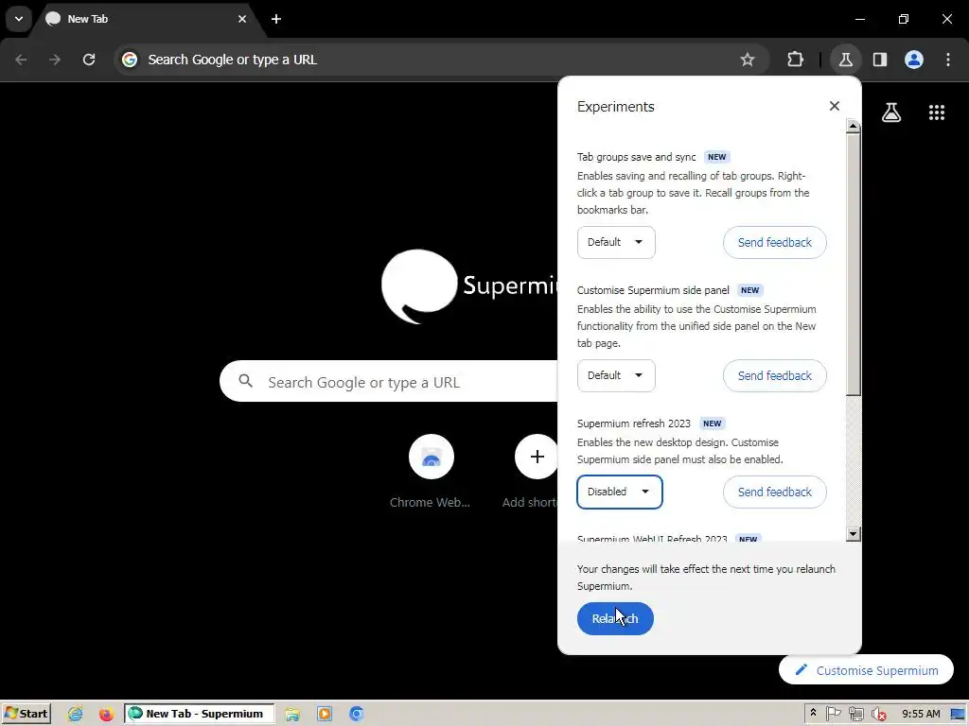The height and width of the screenshot is (726, 969).
Task: Open the three-dot browser menu
Action: (x=948, y=60)
